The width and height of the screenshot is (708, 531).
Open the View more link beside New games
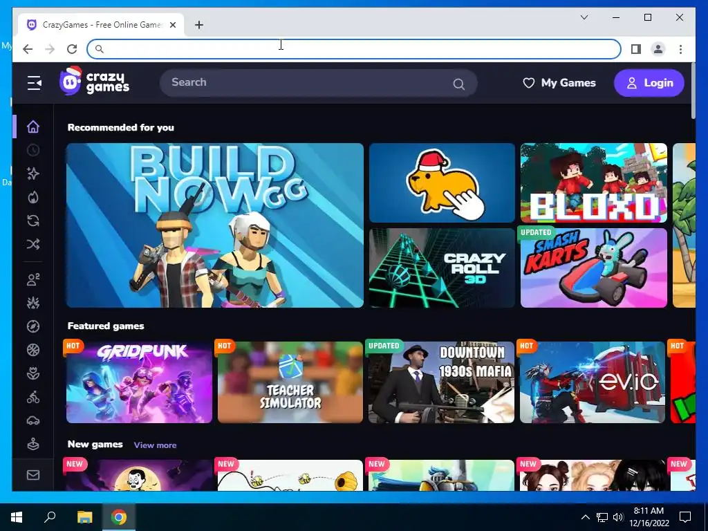coord(155,445)
